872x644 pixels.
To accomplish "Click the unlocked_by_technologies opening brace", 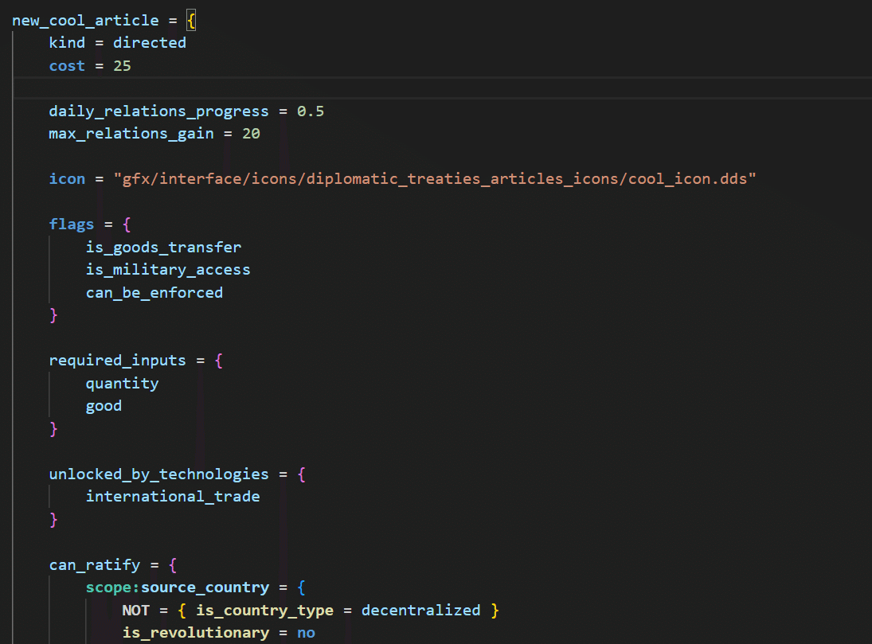I will click(302, 474).
